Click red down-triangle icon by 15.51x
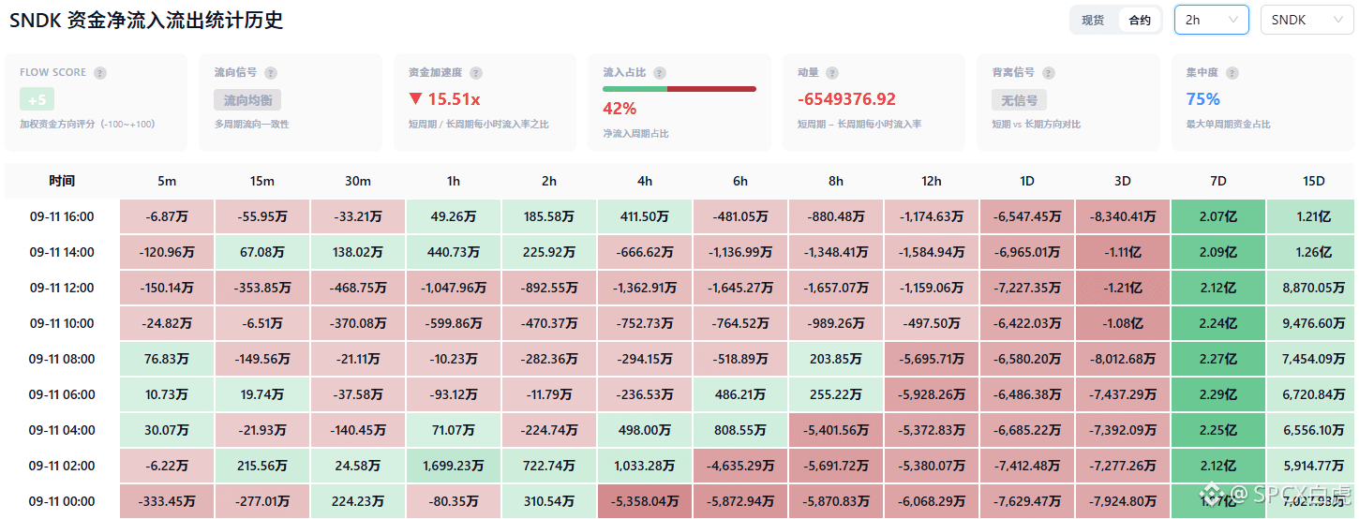 click(x=415, y=99)
